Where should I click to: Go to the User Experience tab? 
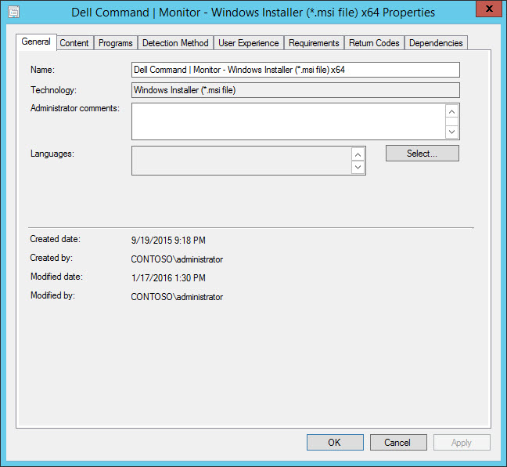pos(248,43)
